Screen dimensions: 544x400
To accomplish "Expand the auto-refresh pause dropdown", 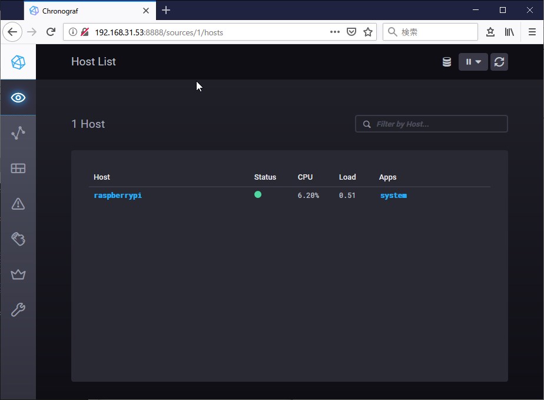I will pos(473,62).
